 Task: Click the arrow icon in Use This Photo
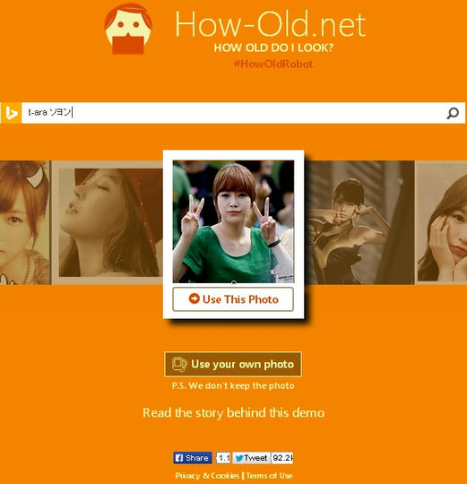pyautogui.click(x=195, y=298)
